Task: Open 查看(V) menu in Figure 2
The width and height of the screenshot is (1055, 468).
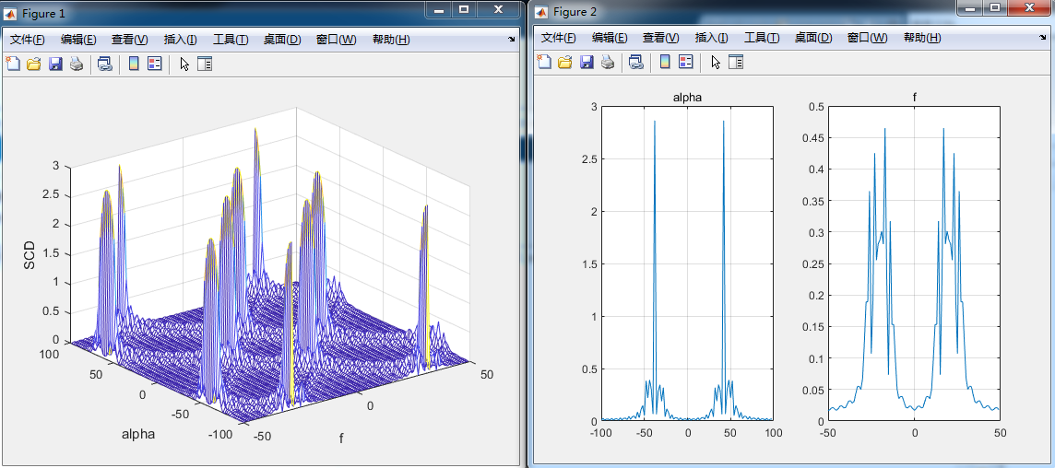Action: click(661, 38)
